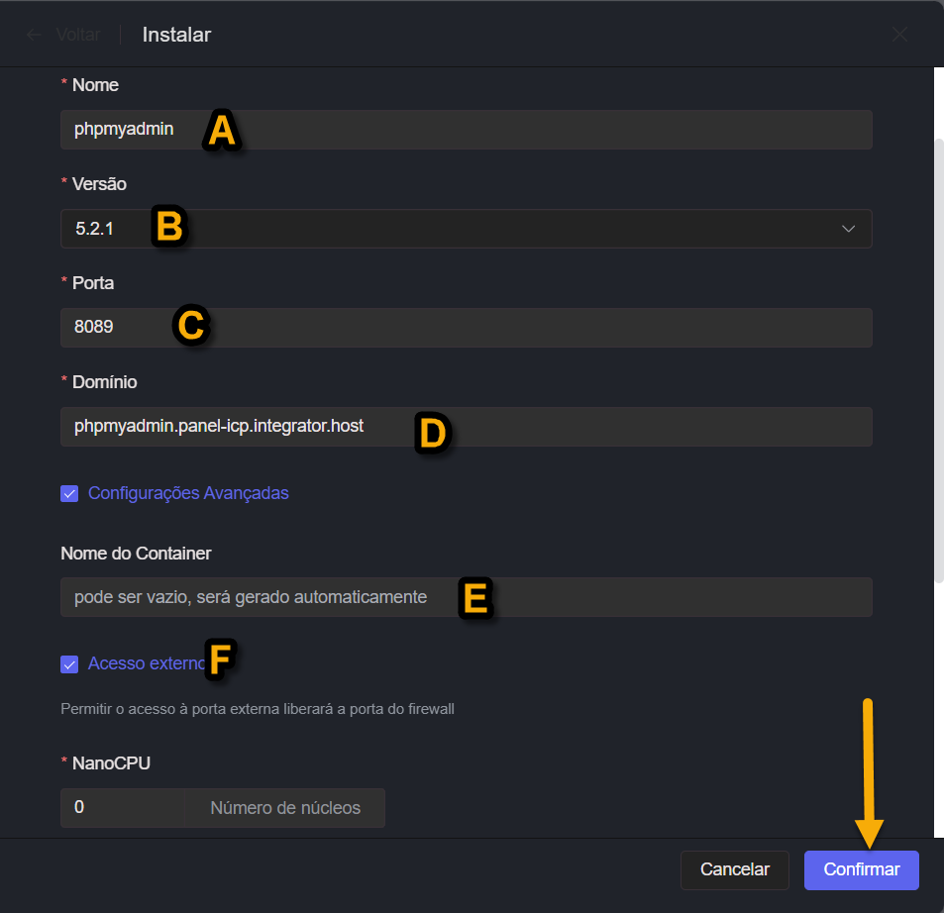944x913 pixels.
Task: Click the Nome field containing phpmyadmin
Action: 466,130
